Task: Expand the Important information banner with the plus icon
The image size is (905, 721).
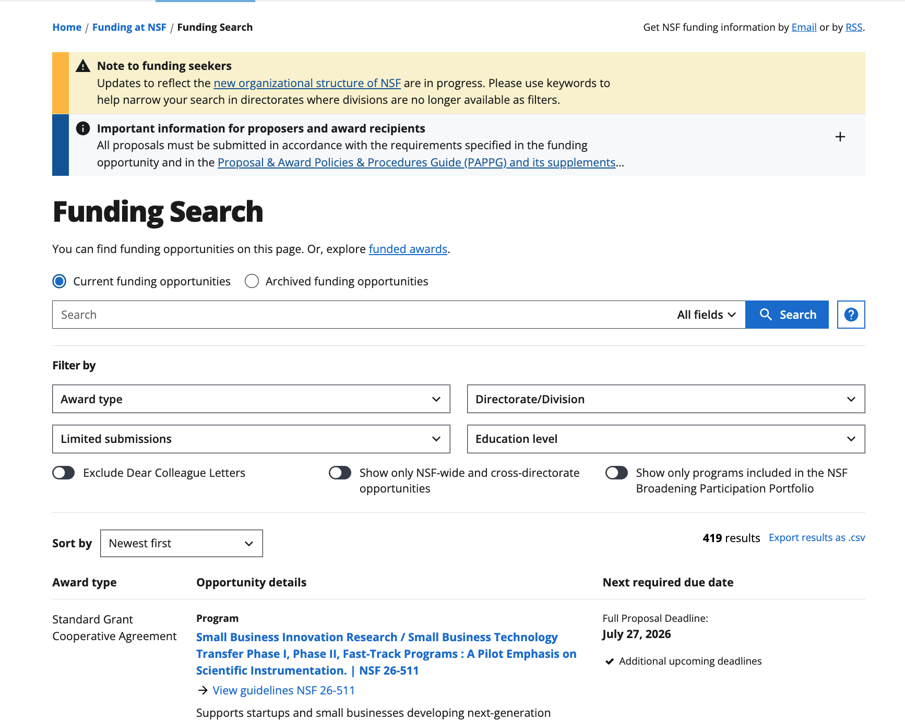Action: (x=840, y=137)
